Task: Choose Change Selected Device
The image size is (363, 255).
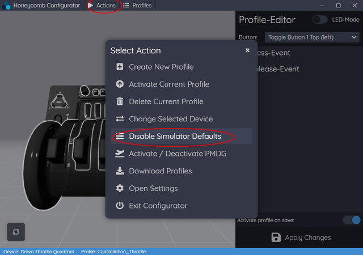Action: click(181, 118)
